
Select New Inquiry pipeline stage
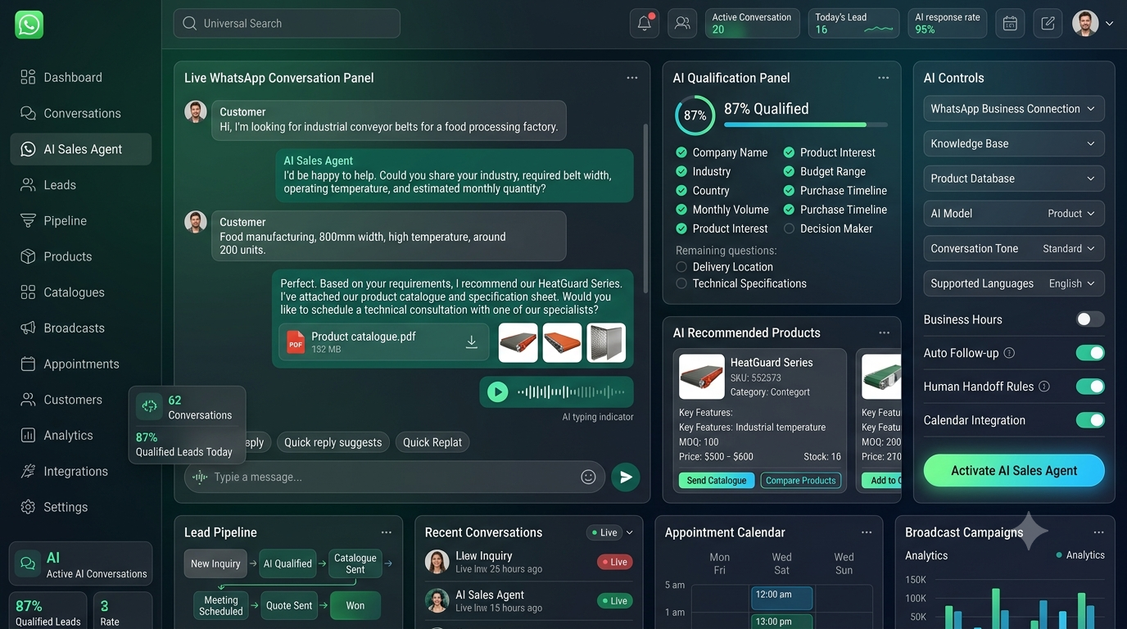click(215, 563)
